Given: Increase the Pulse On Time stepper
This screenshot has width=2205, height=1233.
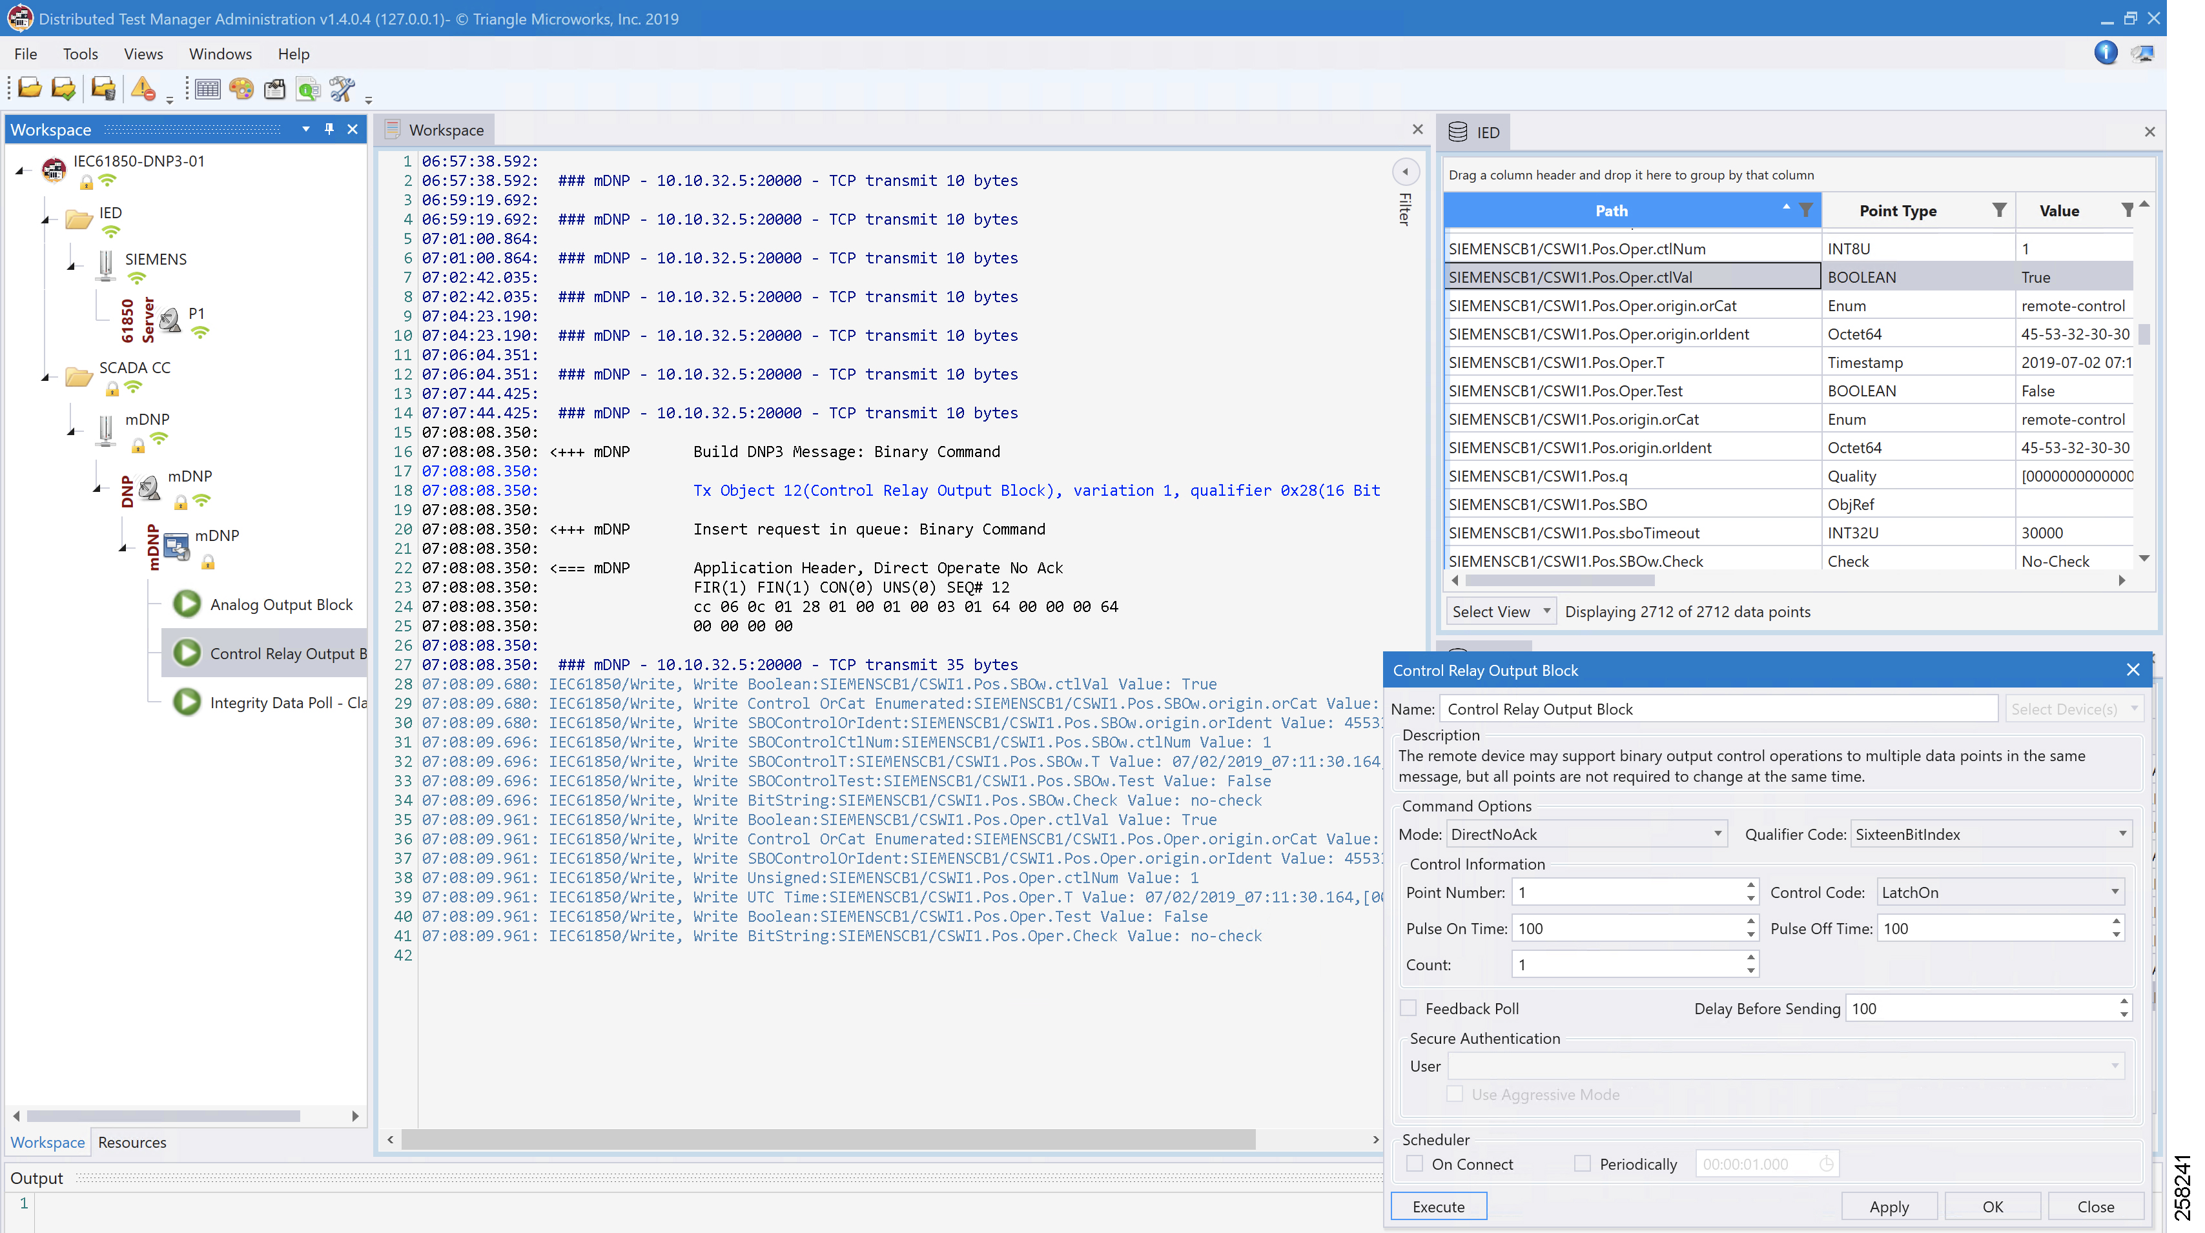Looking at the screenshot, I should pyautogui.click(x=1750, y=922).
